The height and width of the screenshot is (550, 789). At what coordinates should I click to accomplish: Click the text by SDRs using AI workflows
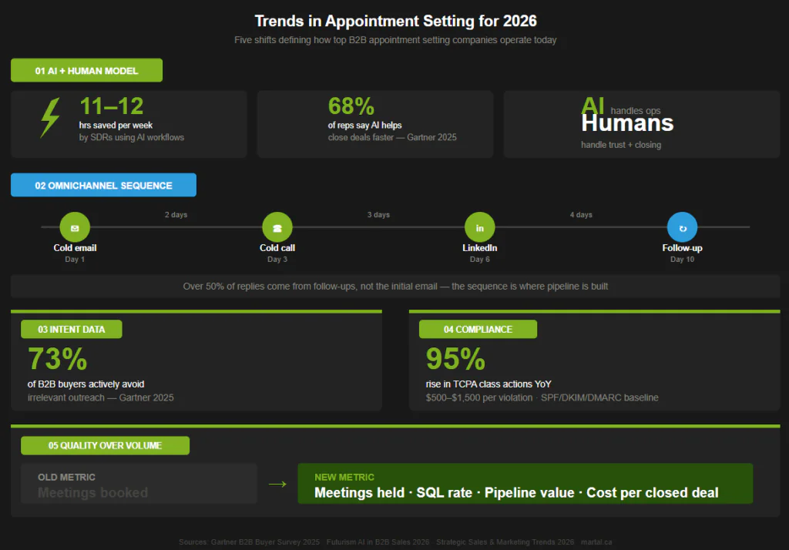pos(131,137)
